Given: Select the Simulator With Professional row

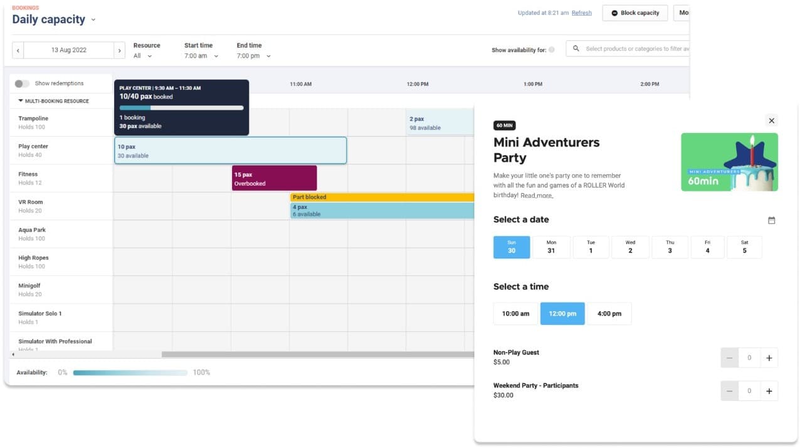Looking at the screenshot, I should pos(61,342).
